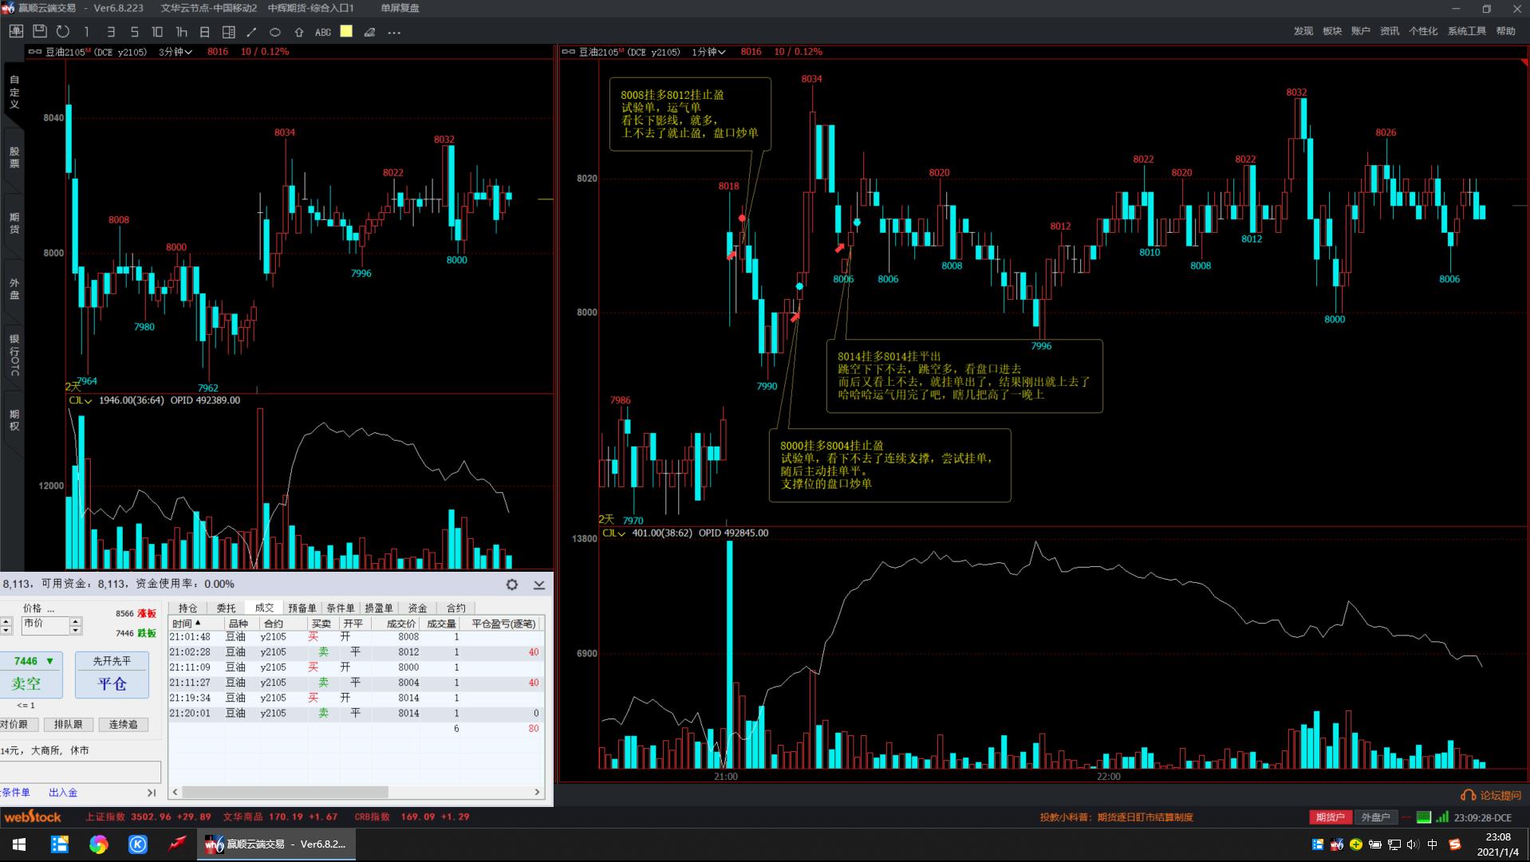
Task: Click the 卖空 sell-short button
Action: (31, 675)
